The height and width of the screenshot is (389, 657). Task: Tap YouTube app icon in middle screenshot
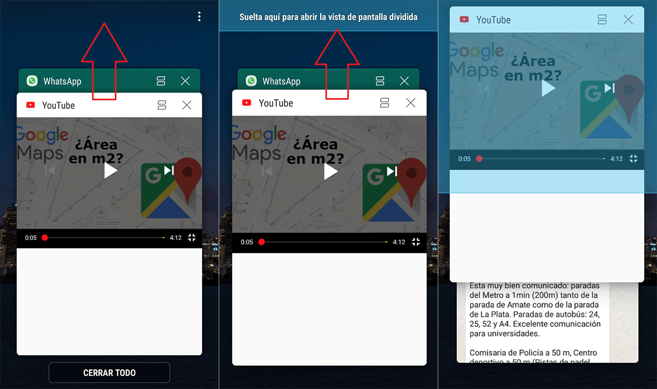(246, 103)
